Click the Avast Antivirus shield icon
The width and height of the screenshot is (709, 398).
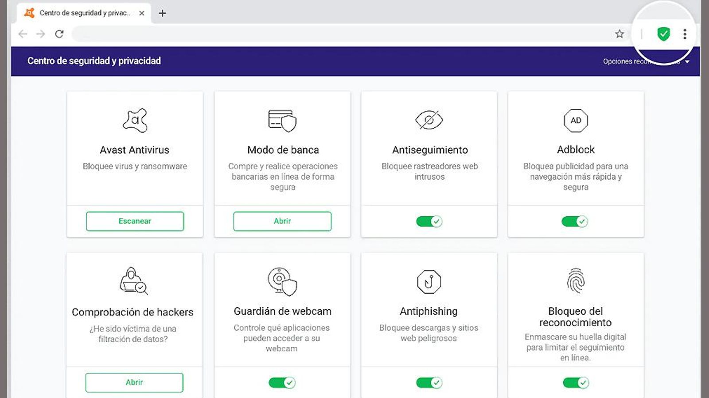tap(135, 121)
